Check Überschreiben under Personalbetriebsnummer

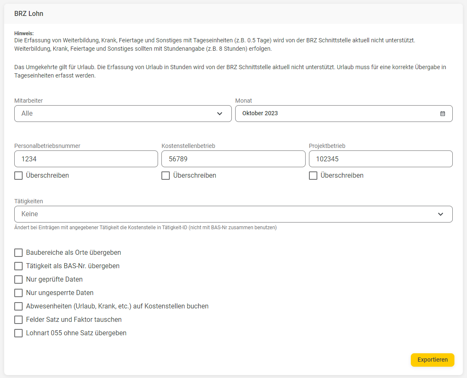coord(18,176)
